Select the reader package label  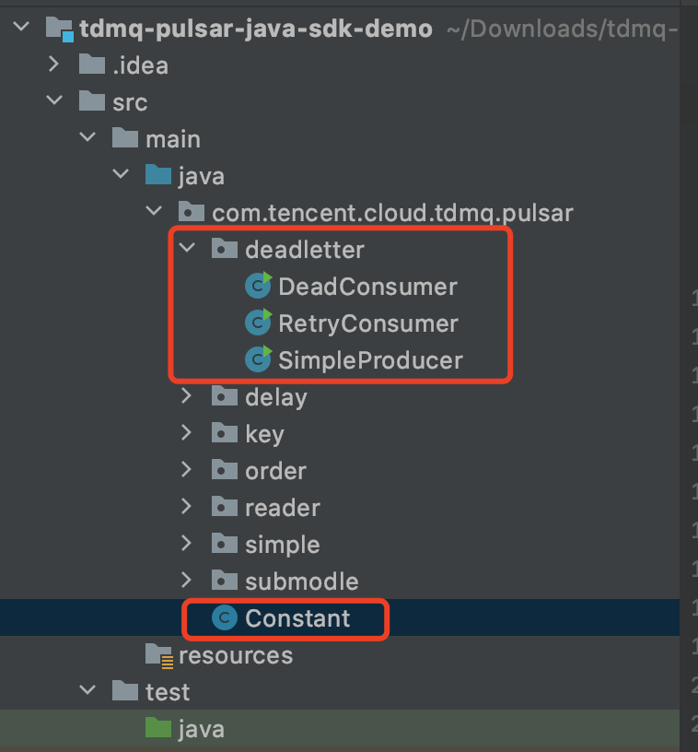click(x=283, y=508)
